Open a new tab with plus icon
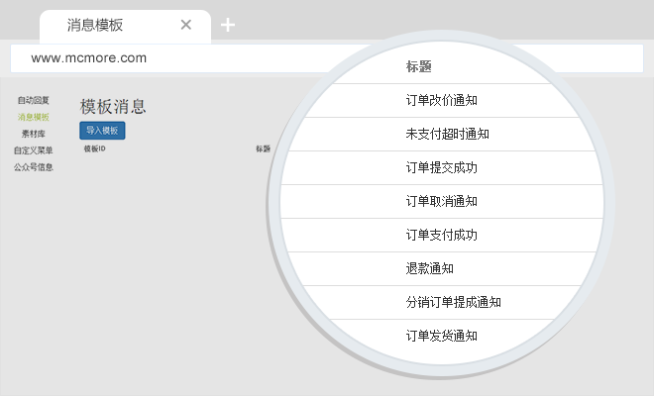The width and height of the screenshot is (654, 396). point(228,25)
